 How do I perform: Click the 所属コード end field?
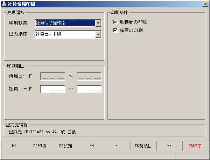coord(89,76)
